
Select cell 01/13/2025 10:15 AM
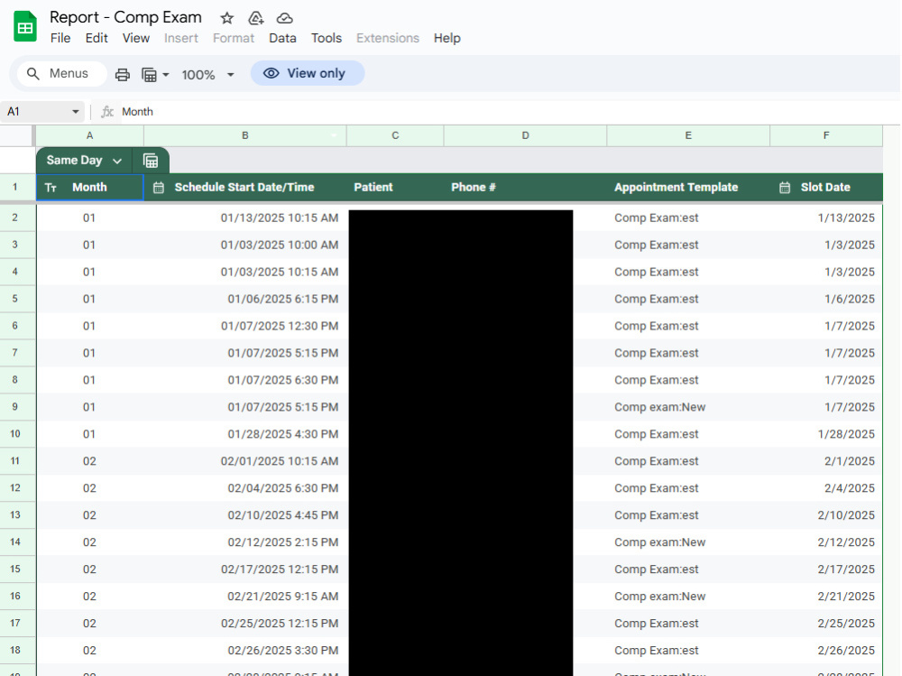click(245, 218)
